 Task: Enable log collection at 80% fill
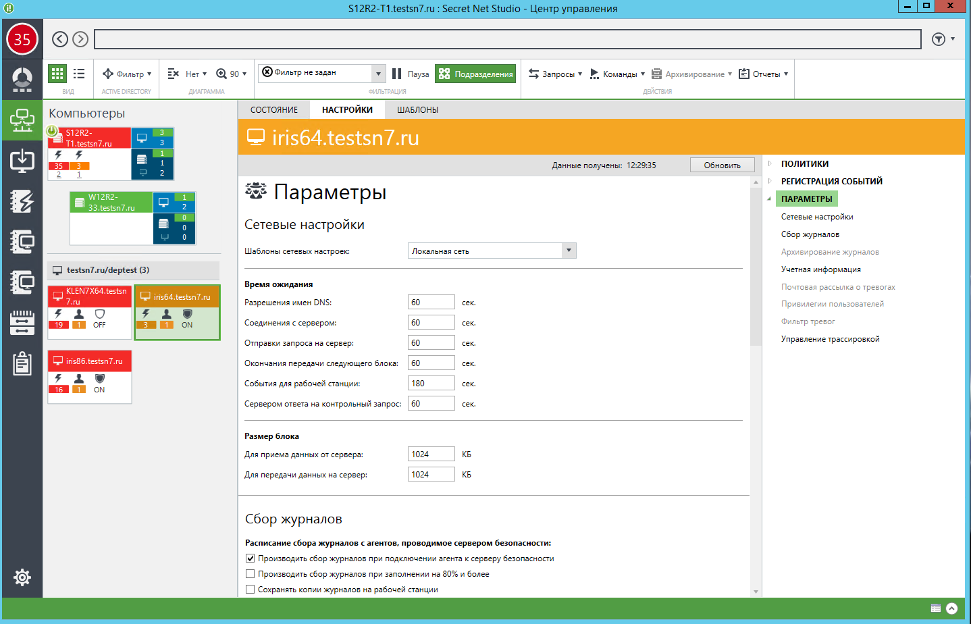pyautogui.click(x=251, y=574)
